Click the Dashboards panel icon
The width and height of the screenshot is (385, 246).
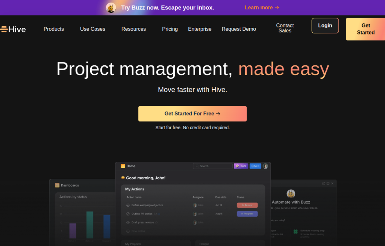[57, 185]
